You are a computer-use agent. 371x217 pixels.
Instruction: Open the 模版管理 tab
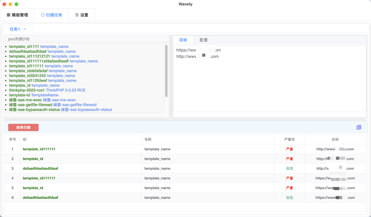[x=17, y=15]
